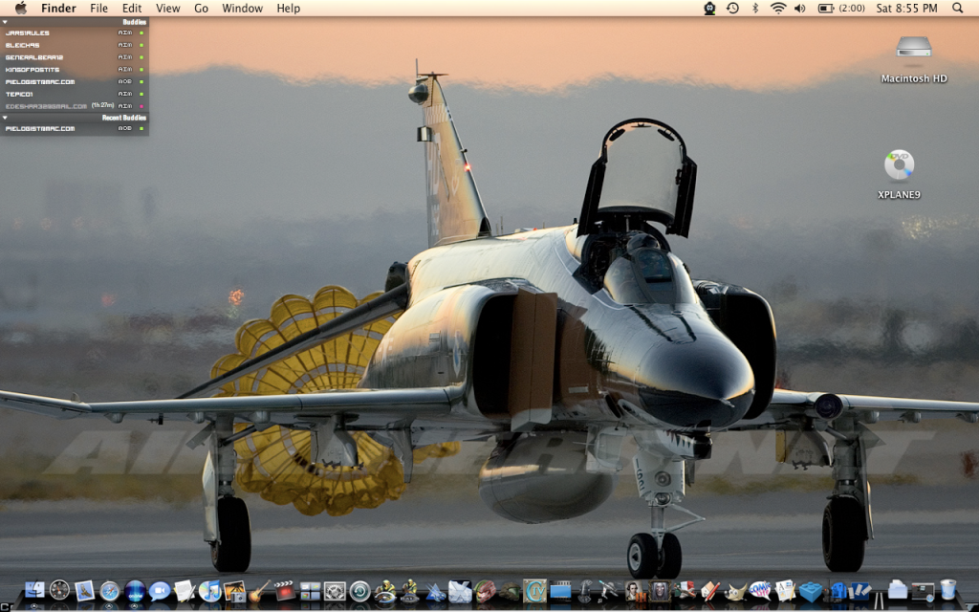Open the red Halo helmet Dock icon
This screenshot has width=979, height=612.
pyautogui.click(x=484, y=591)
